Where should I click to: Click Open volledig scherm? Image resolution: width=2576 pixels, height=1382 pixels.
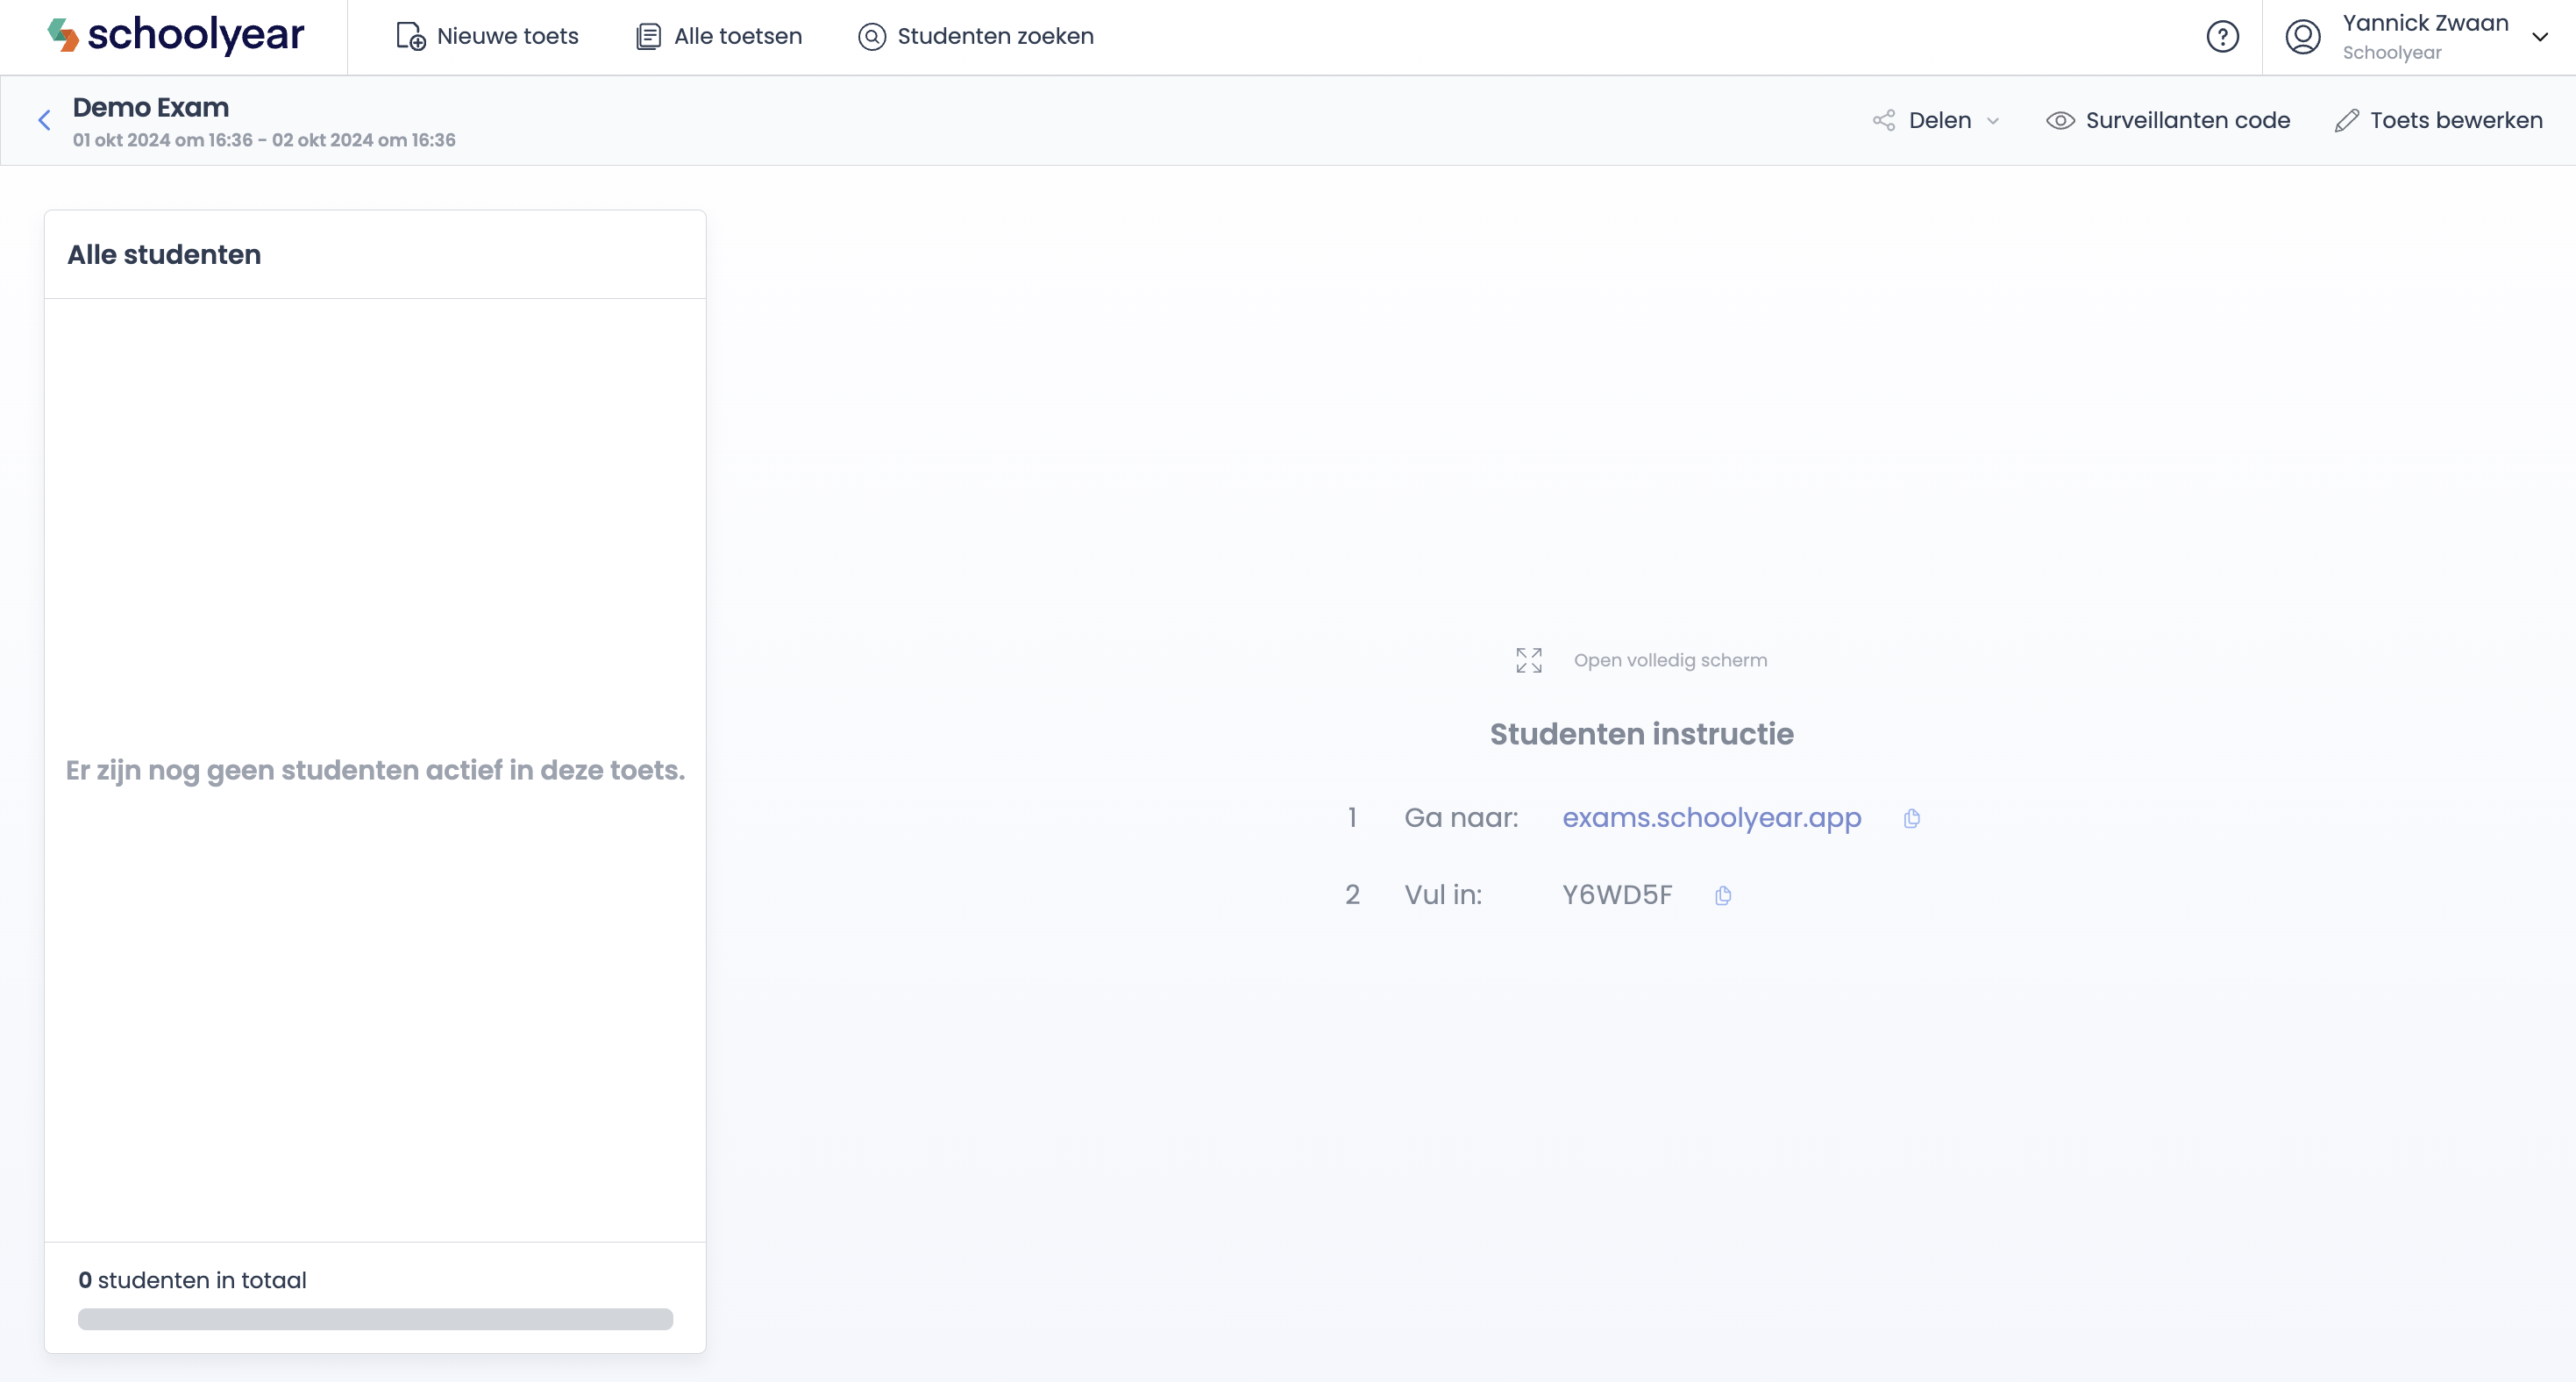point(1670,660)
